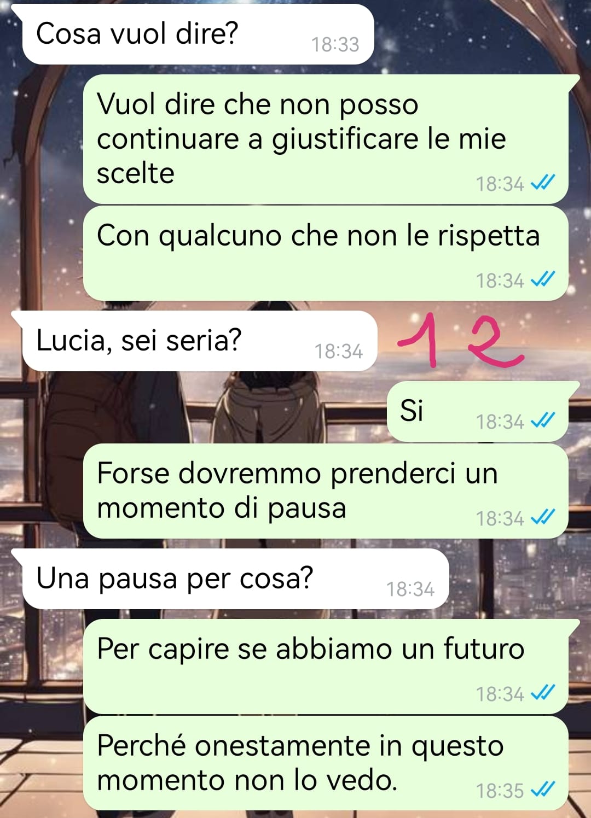Click read ticks on 'abbiamo un futuro' message
This screenshot has height=818, width=591.
(x=543, y=693)
